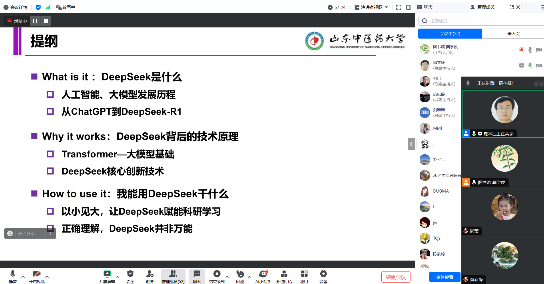The width and height of the screenshot is (544, 284).
Task: Pause the meeting recording
Action: [x=35, y=21]
